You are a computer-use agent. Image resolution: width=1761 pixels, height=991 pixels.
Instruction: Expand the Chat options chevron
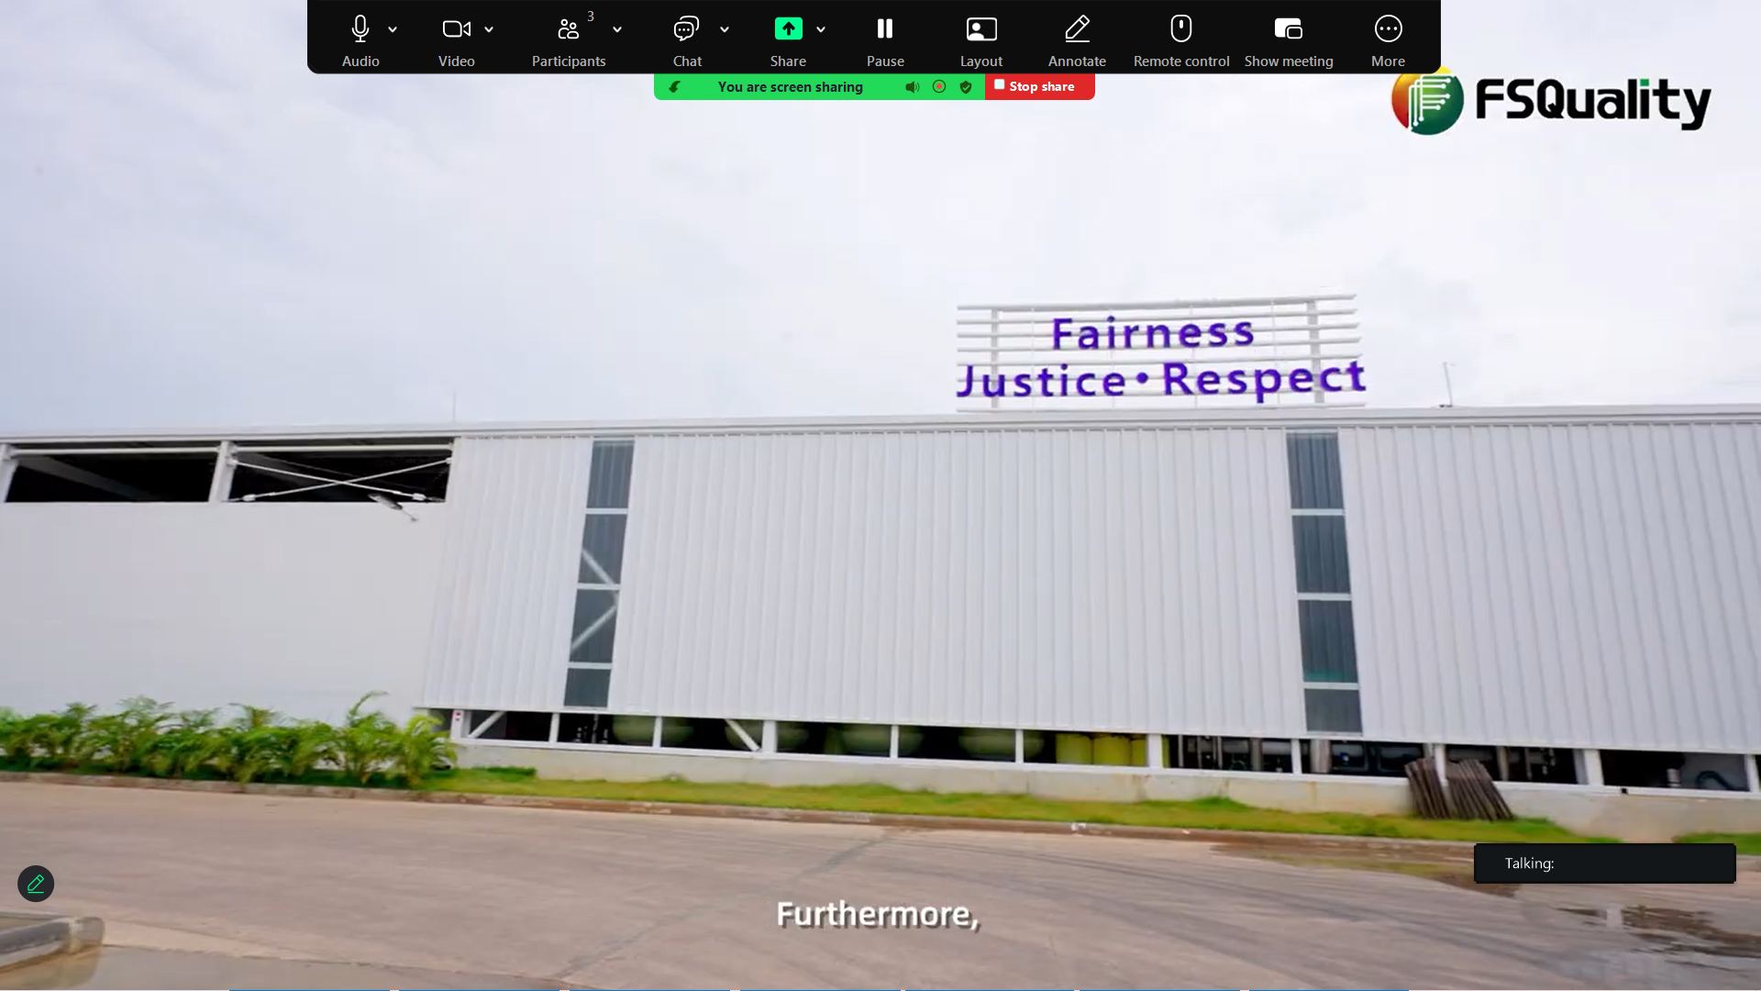coord(725,29)
